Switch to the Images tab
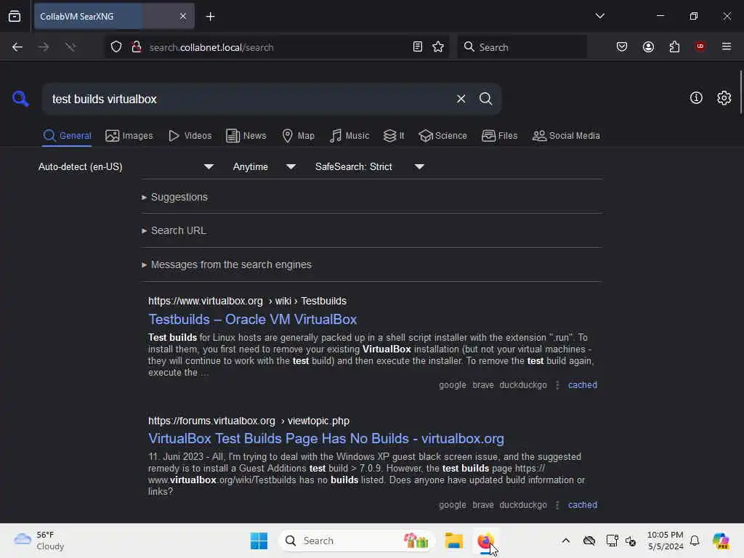744x558 pixels. click(129, 136)
